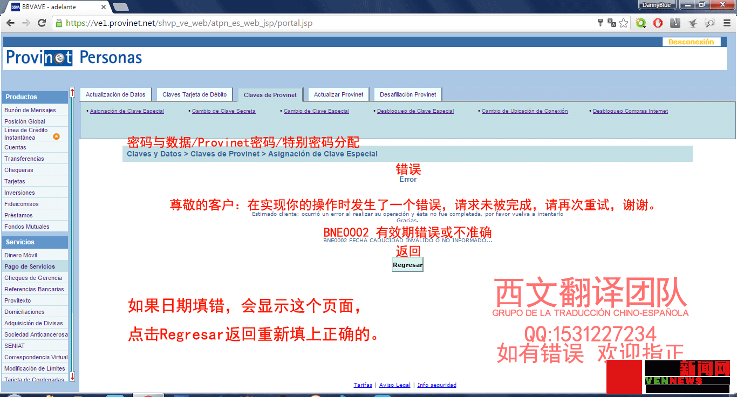Click the sidebar scroll-down red arrow
The height and width of the screenshot is (397, 737).
point(72,377)
